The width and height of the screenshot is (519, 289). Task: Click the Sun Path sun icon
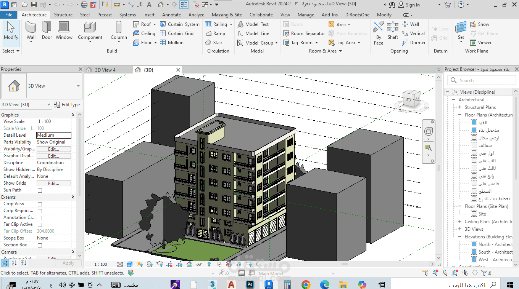point(139,264)
